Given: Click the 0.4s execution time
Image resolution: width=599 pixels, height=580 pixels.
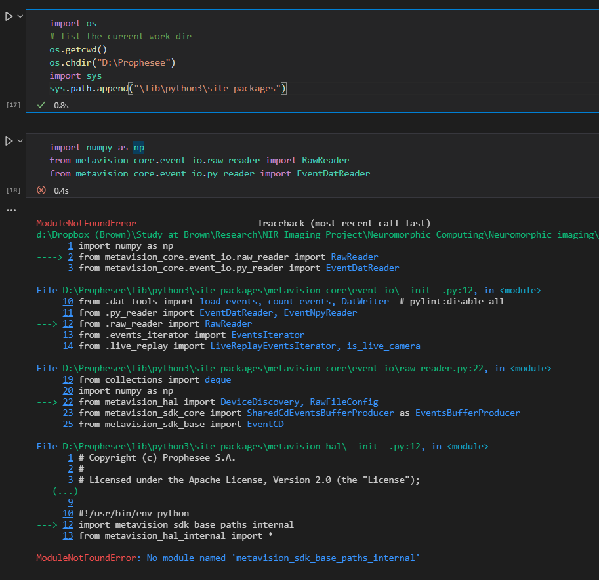Looking at the screenshot, I should 61,190.
